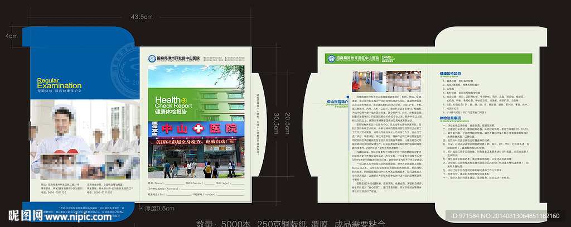Click the white cross on the red hospital sign
571x227 pixels.
199,128
